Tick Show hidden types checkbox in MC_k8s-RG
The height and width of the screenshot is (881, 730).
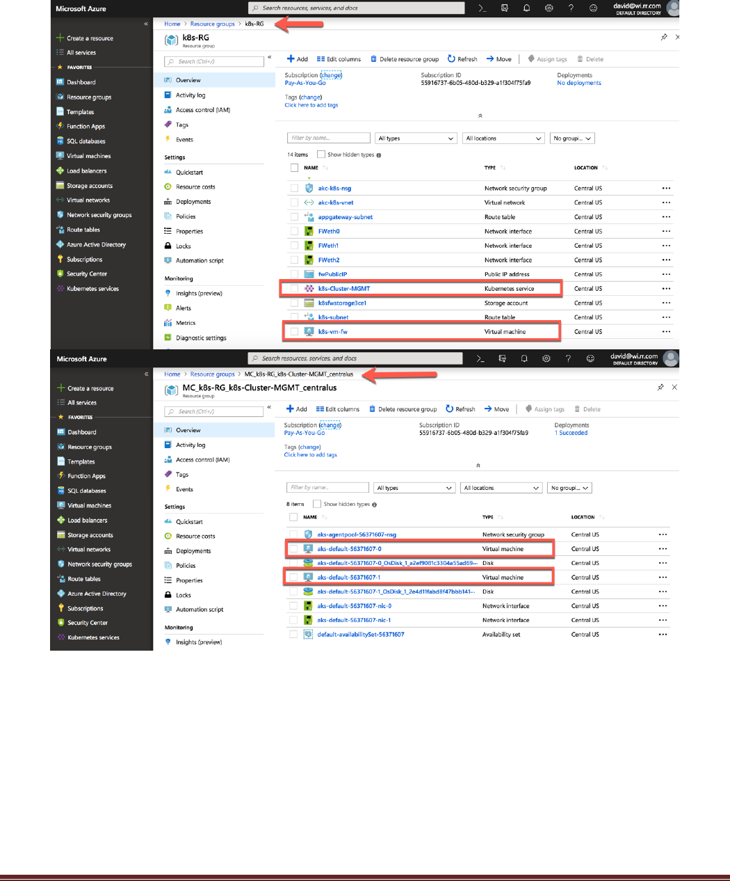pyautogui.click(x=317, y=504)
